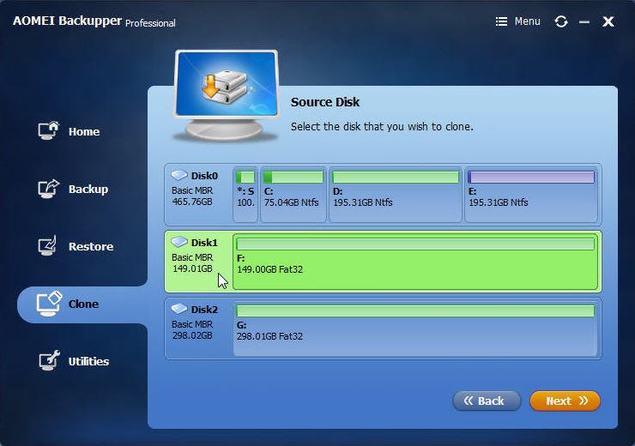Click the Disk0 drive icon
635x446 pixels.
point(179,175)
